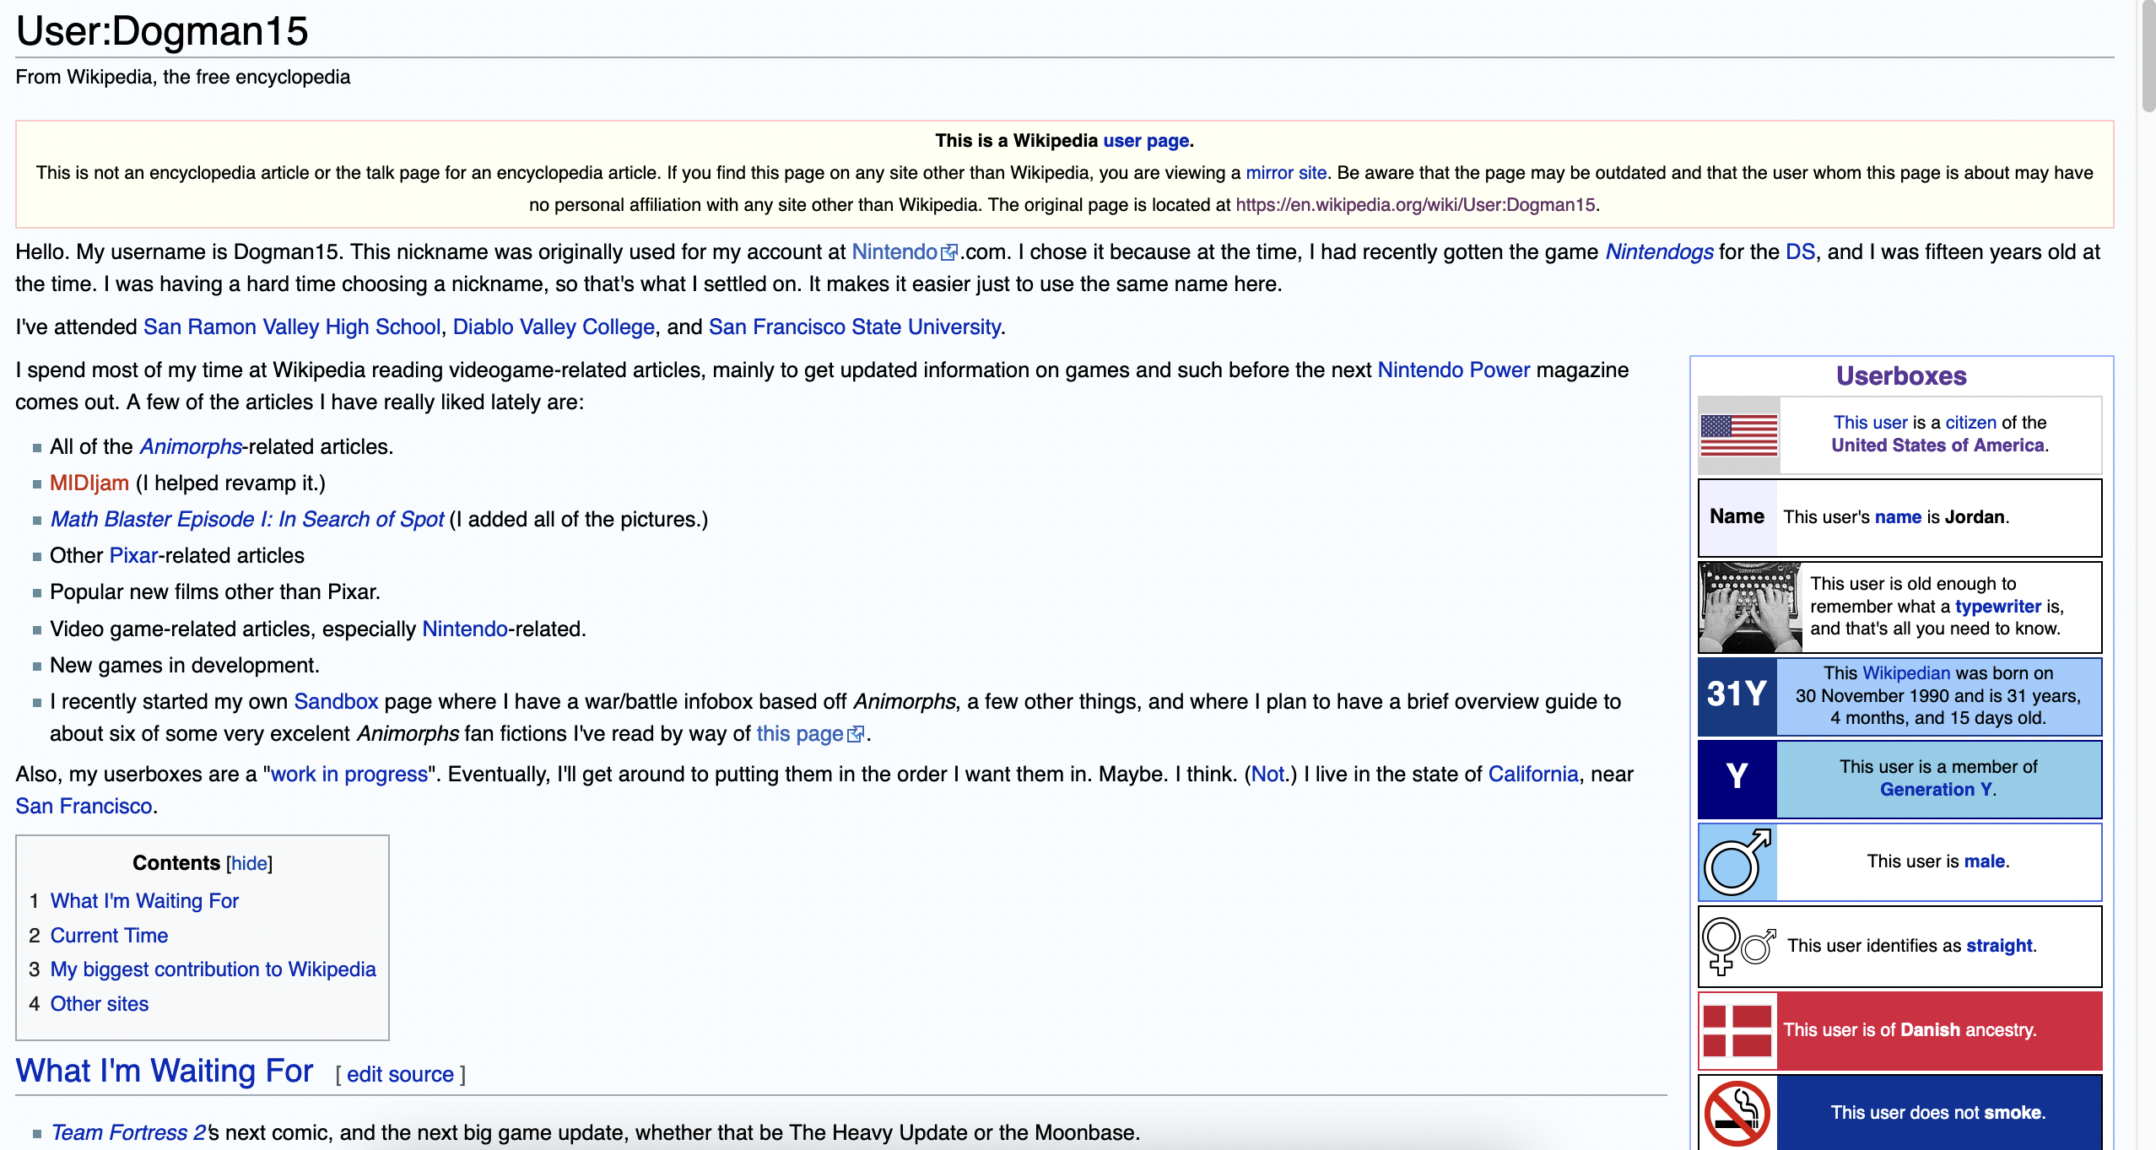Go to 'My biggest contribution to Wikipedia' section

pyautogui.click(x=213, y=969)
